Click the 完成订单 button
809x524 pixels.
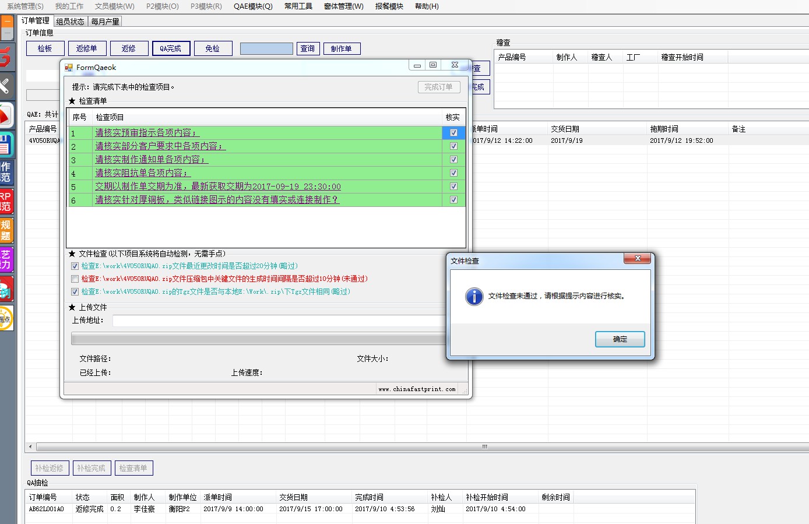coord(439,87)
